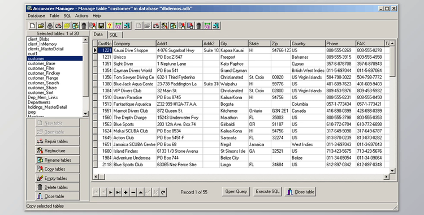Click the Delete tables button
The height and width of the screenshot is (215, 424).
pos(57,187)
